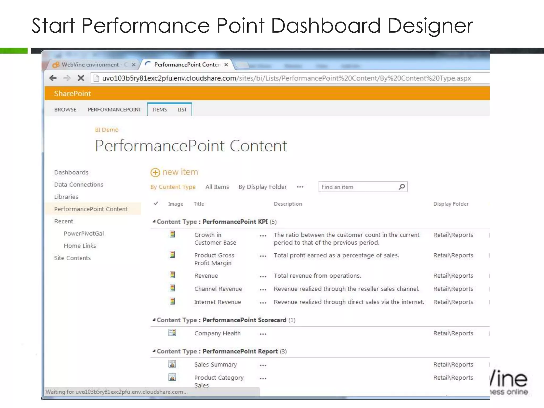Screen dimensions: 544x408
Task: Open PowerPivotGal under Recent
Action: [x=84, y=233]
